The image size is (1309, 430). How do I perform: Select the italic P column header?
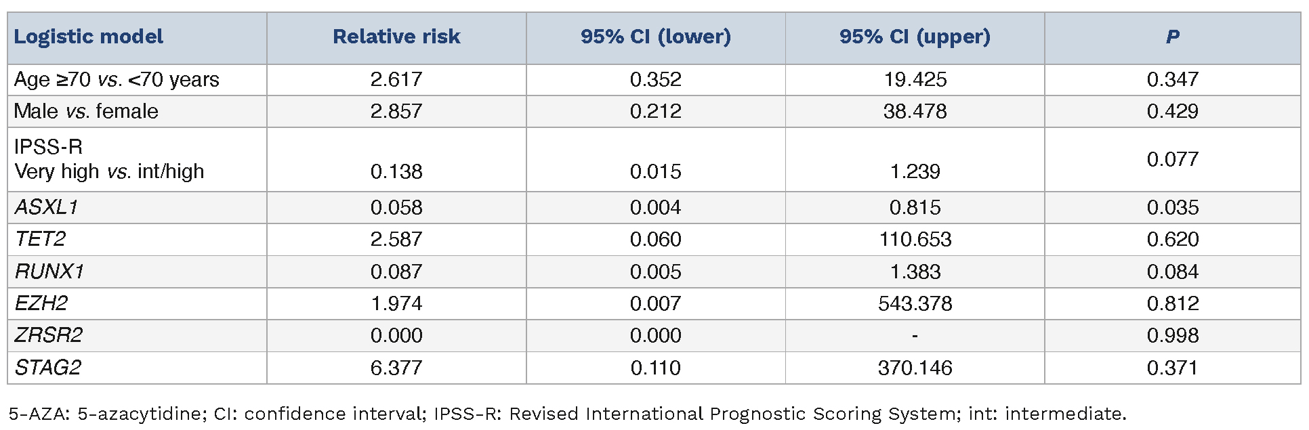[1172, 37]
